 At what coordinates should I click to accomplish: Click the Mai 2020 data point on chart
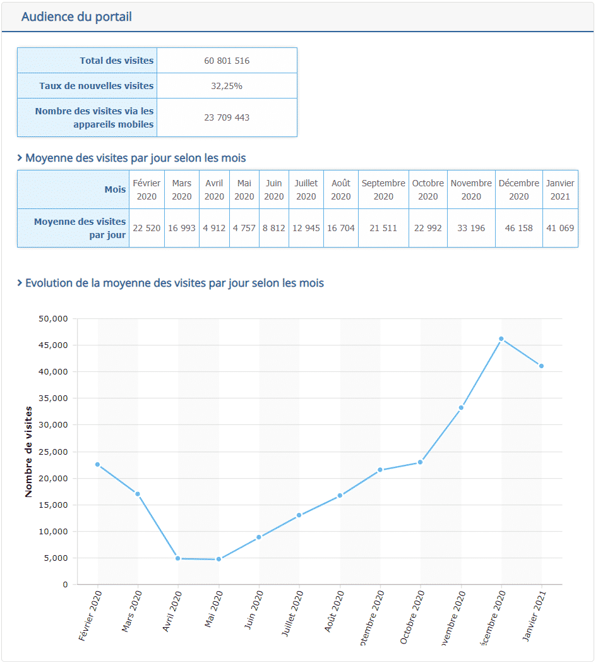click(x=219, y=559)
